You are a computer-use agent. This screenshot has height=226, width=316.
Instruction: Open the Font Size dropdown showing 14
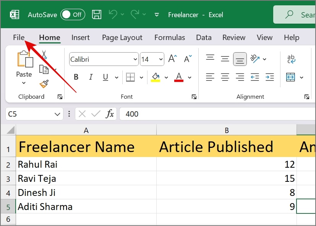point(160,59)
